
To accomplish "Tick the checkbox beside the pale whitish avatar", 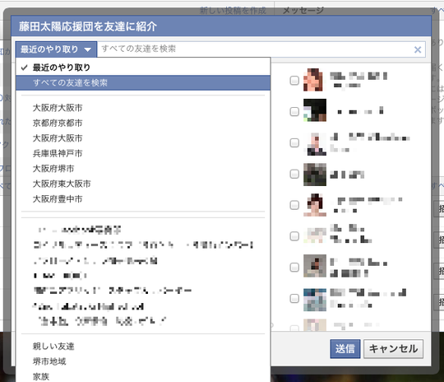I will (x=294, y=236).
